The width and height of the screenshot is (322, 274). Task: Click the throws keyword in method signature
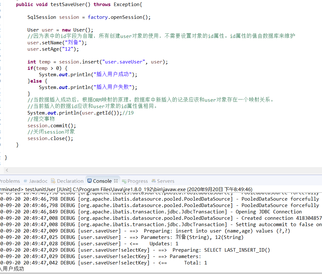click(x=102, y=4)
